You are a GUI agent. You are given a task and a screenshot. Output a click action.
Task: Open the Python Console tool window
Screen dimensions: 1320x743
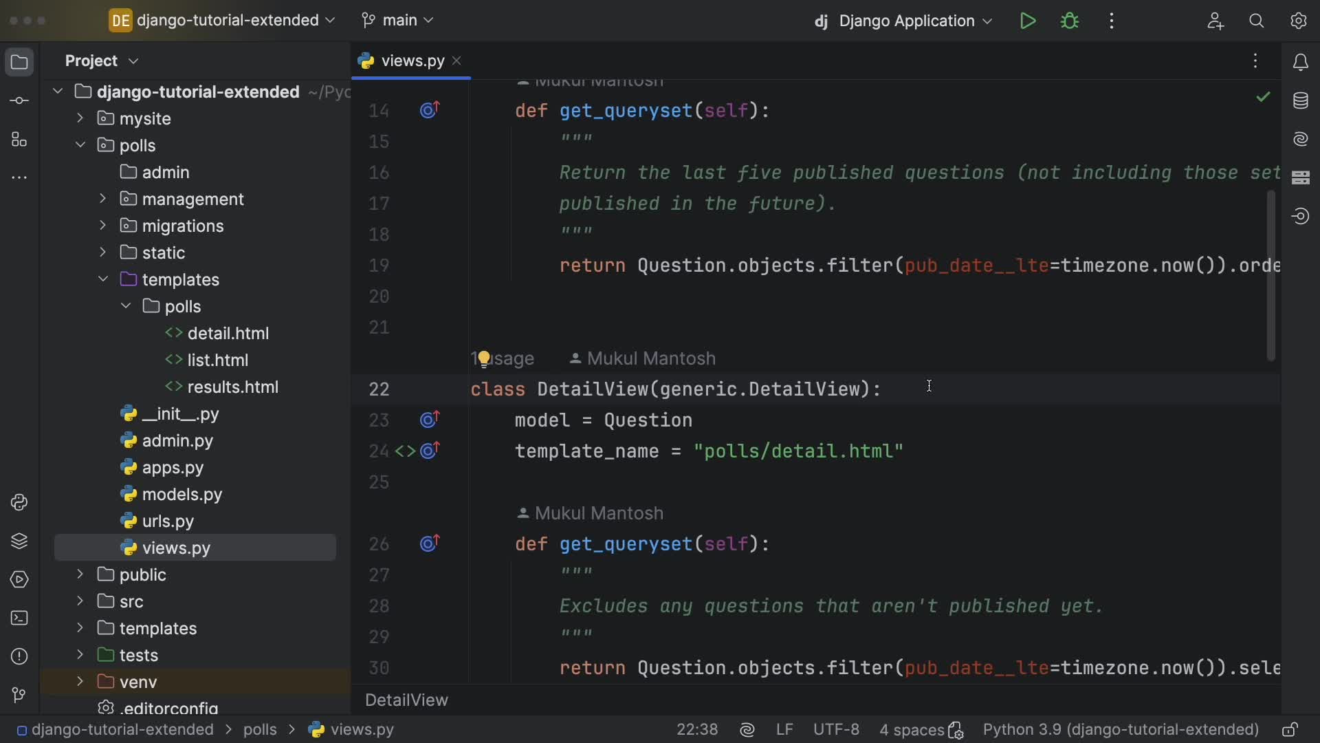19,503
